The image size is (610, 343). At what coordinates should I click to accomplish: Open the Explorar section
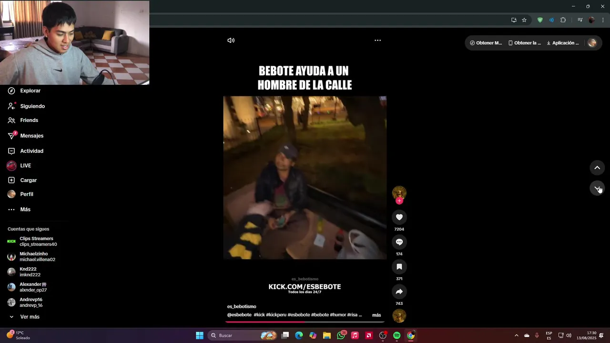click(24, 91)
